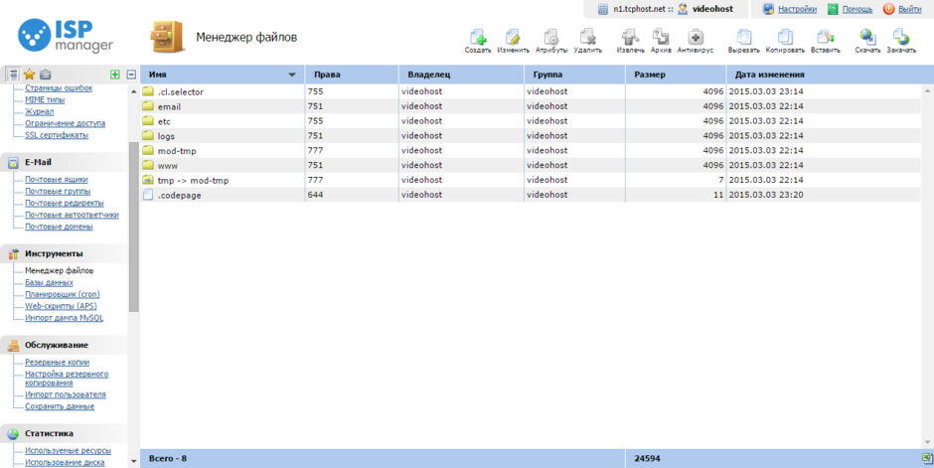Open Планировщик (cron) in sidebar
The width and height of the screenshot is (934, 468).
point(62,294)
